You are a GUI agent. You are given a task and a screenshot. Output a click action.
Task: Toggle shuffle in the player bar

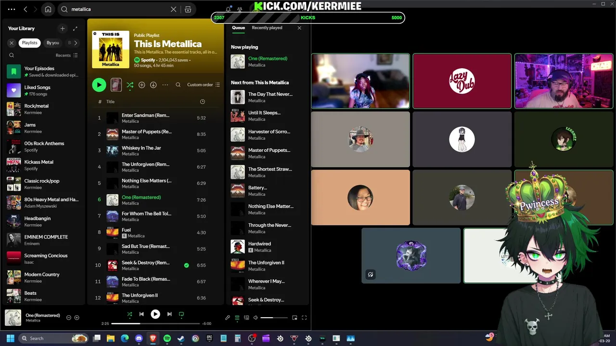click(x=129, y=314)
